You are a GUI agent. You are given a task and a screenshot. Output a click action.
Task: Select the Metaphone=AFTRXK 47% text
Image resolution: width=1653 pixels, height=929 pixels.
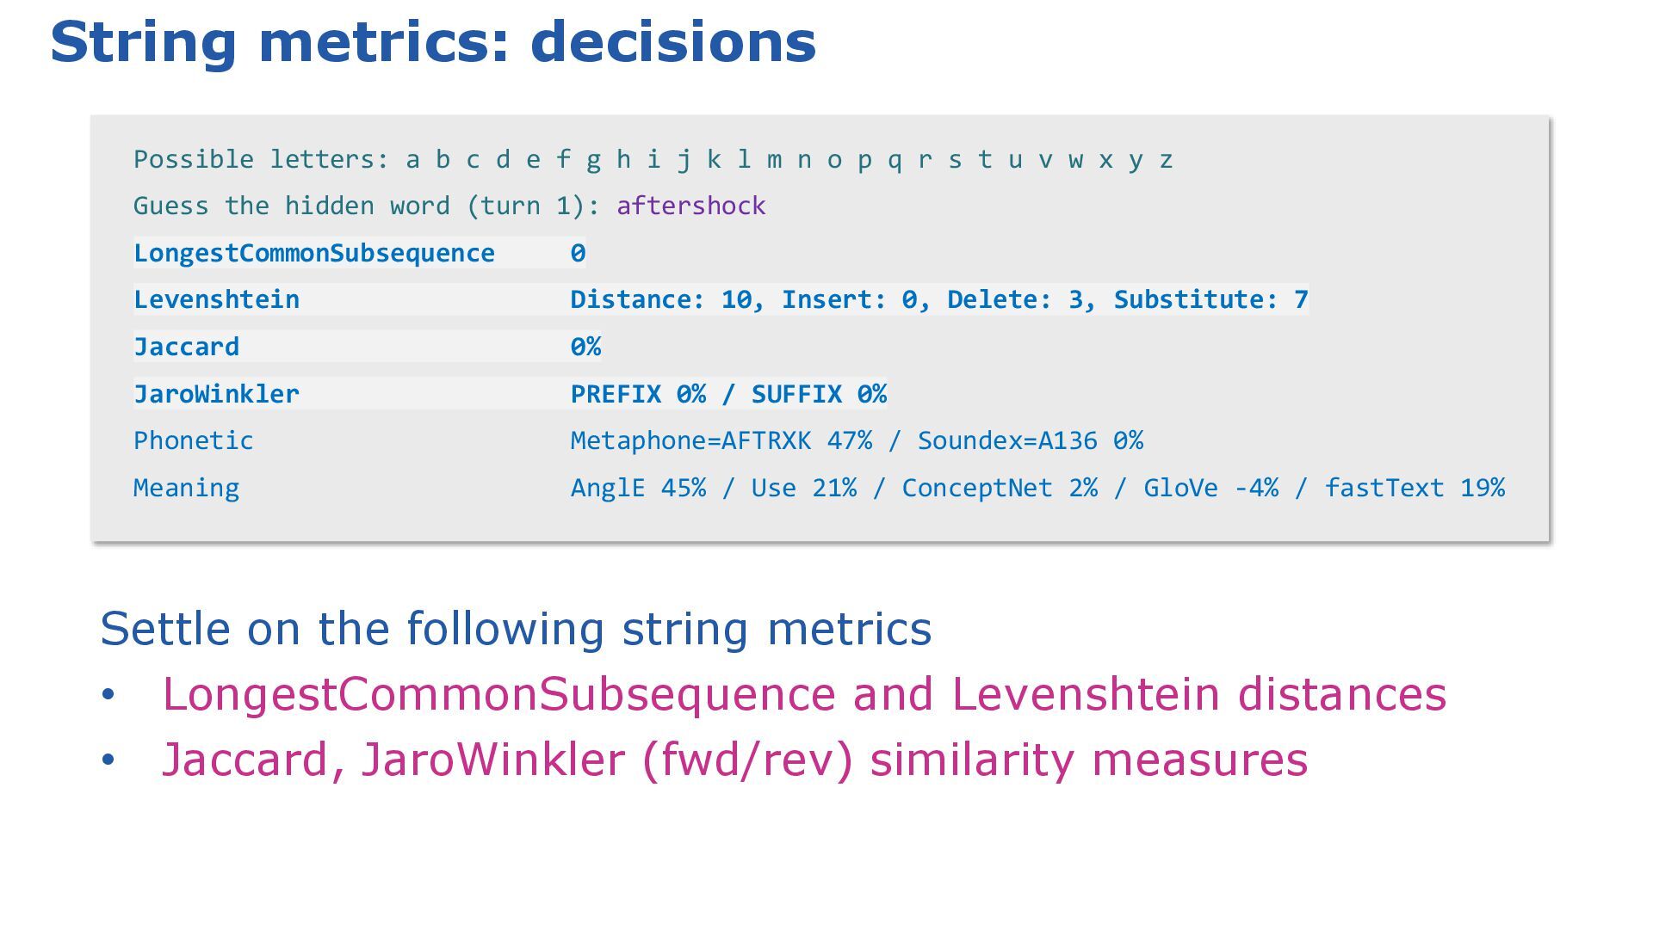(x=721, y=440)
